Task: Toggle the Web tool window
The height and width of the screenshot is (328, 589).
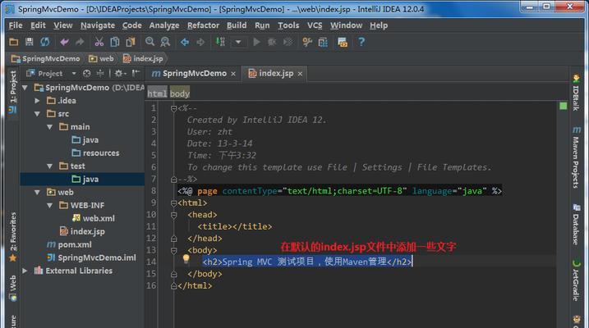Action: tap(13, 288)
